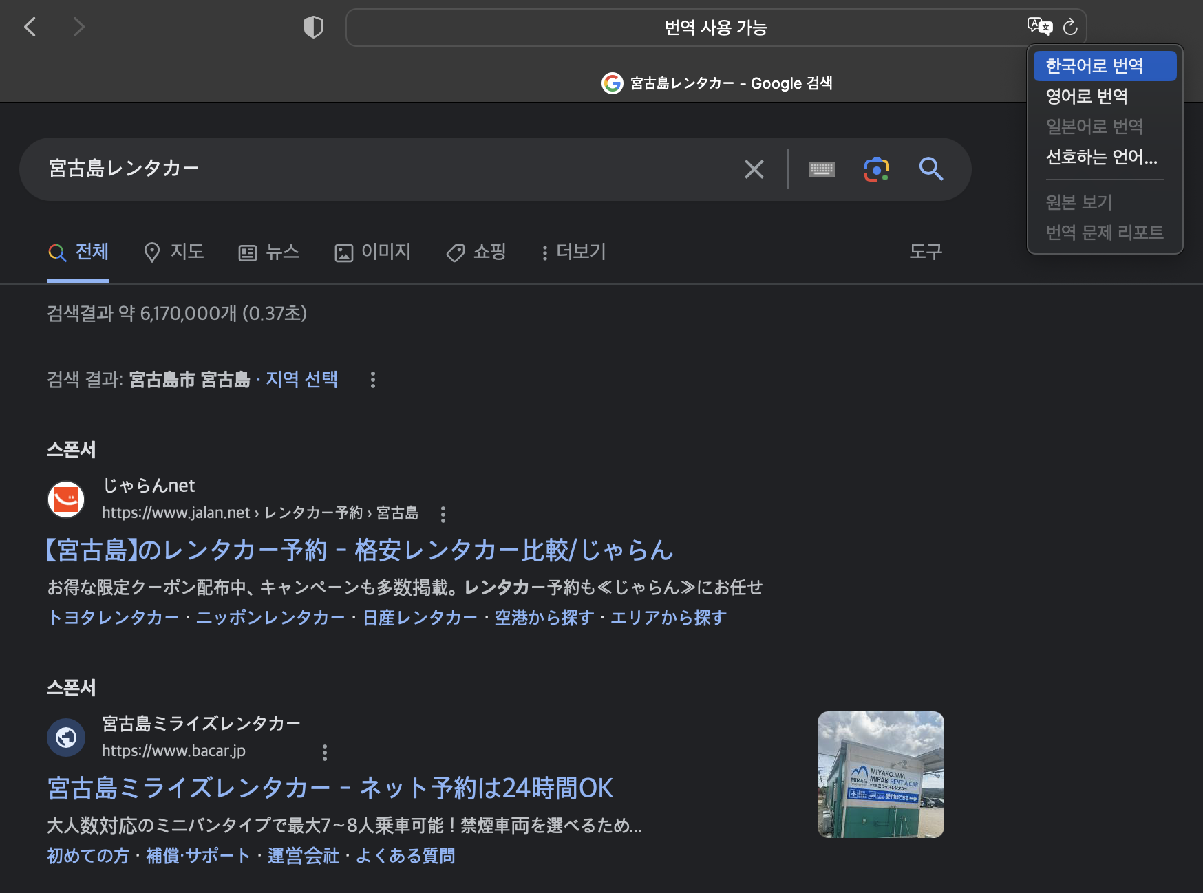This screenshot has height=893, width=1203.
Task: Click the Mirais rent-a-car photo thumbnail
Action: [x=881, y=775]
